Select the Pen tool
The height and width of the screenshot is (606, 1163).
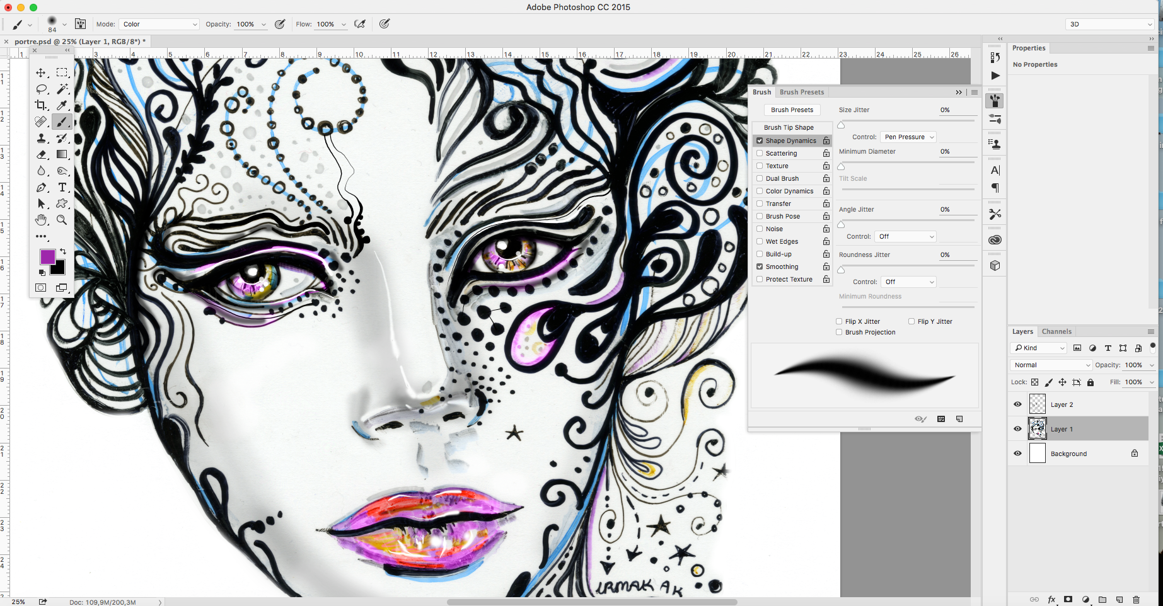[41, 187]
